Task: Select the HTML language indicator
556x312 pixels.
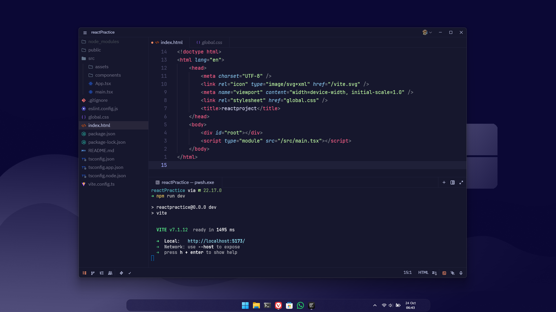Action: (x=423, y=273)
